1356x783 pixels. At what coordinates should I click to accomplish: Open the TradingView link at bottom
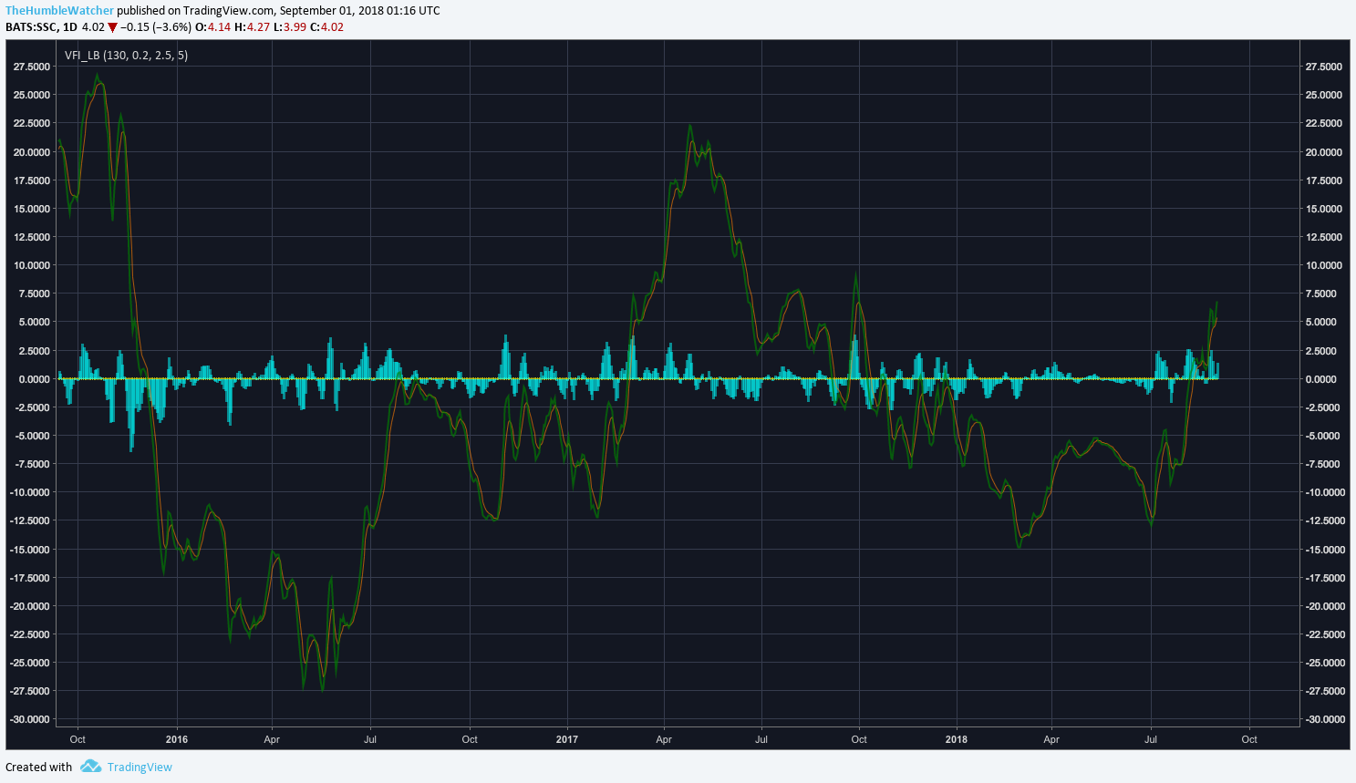[140, 768]
